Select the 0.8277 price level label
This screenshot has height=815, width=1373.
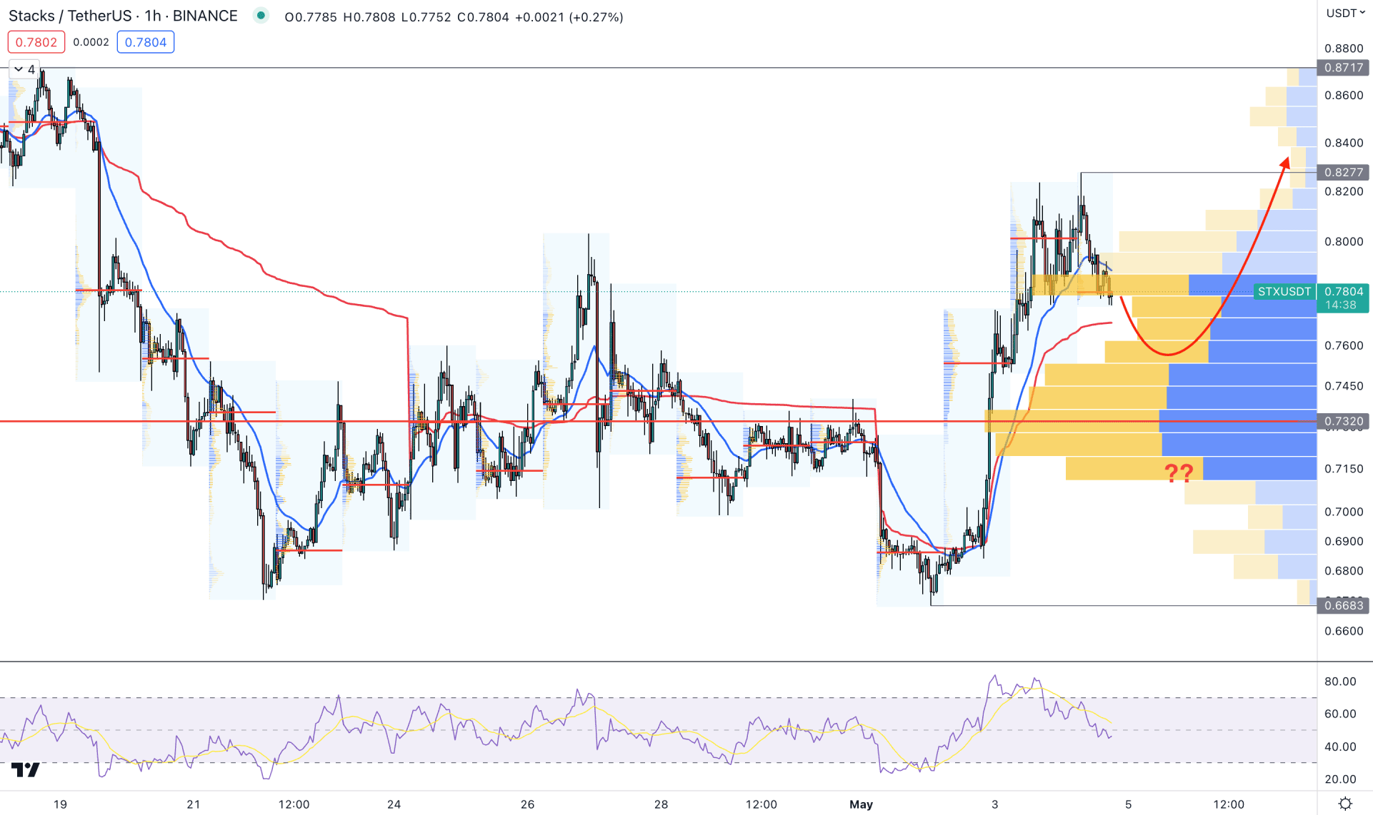(x=1343, y=172)
